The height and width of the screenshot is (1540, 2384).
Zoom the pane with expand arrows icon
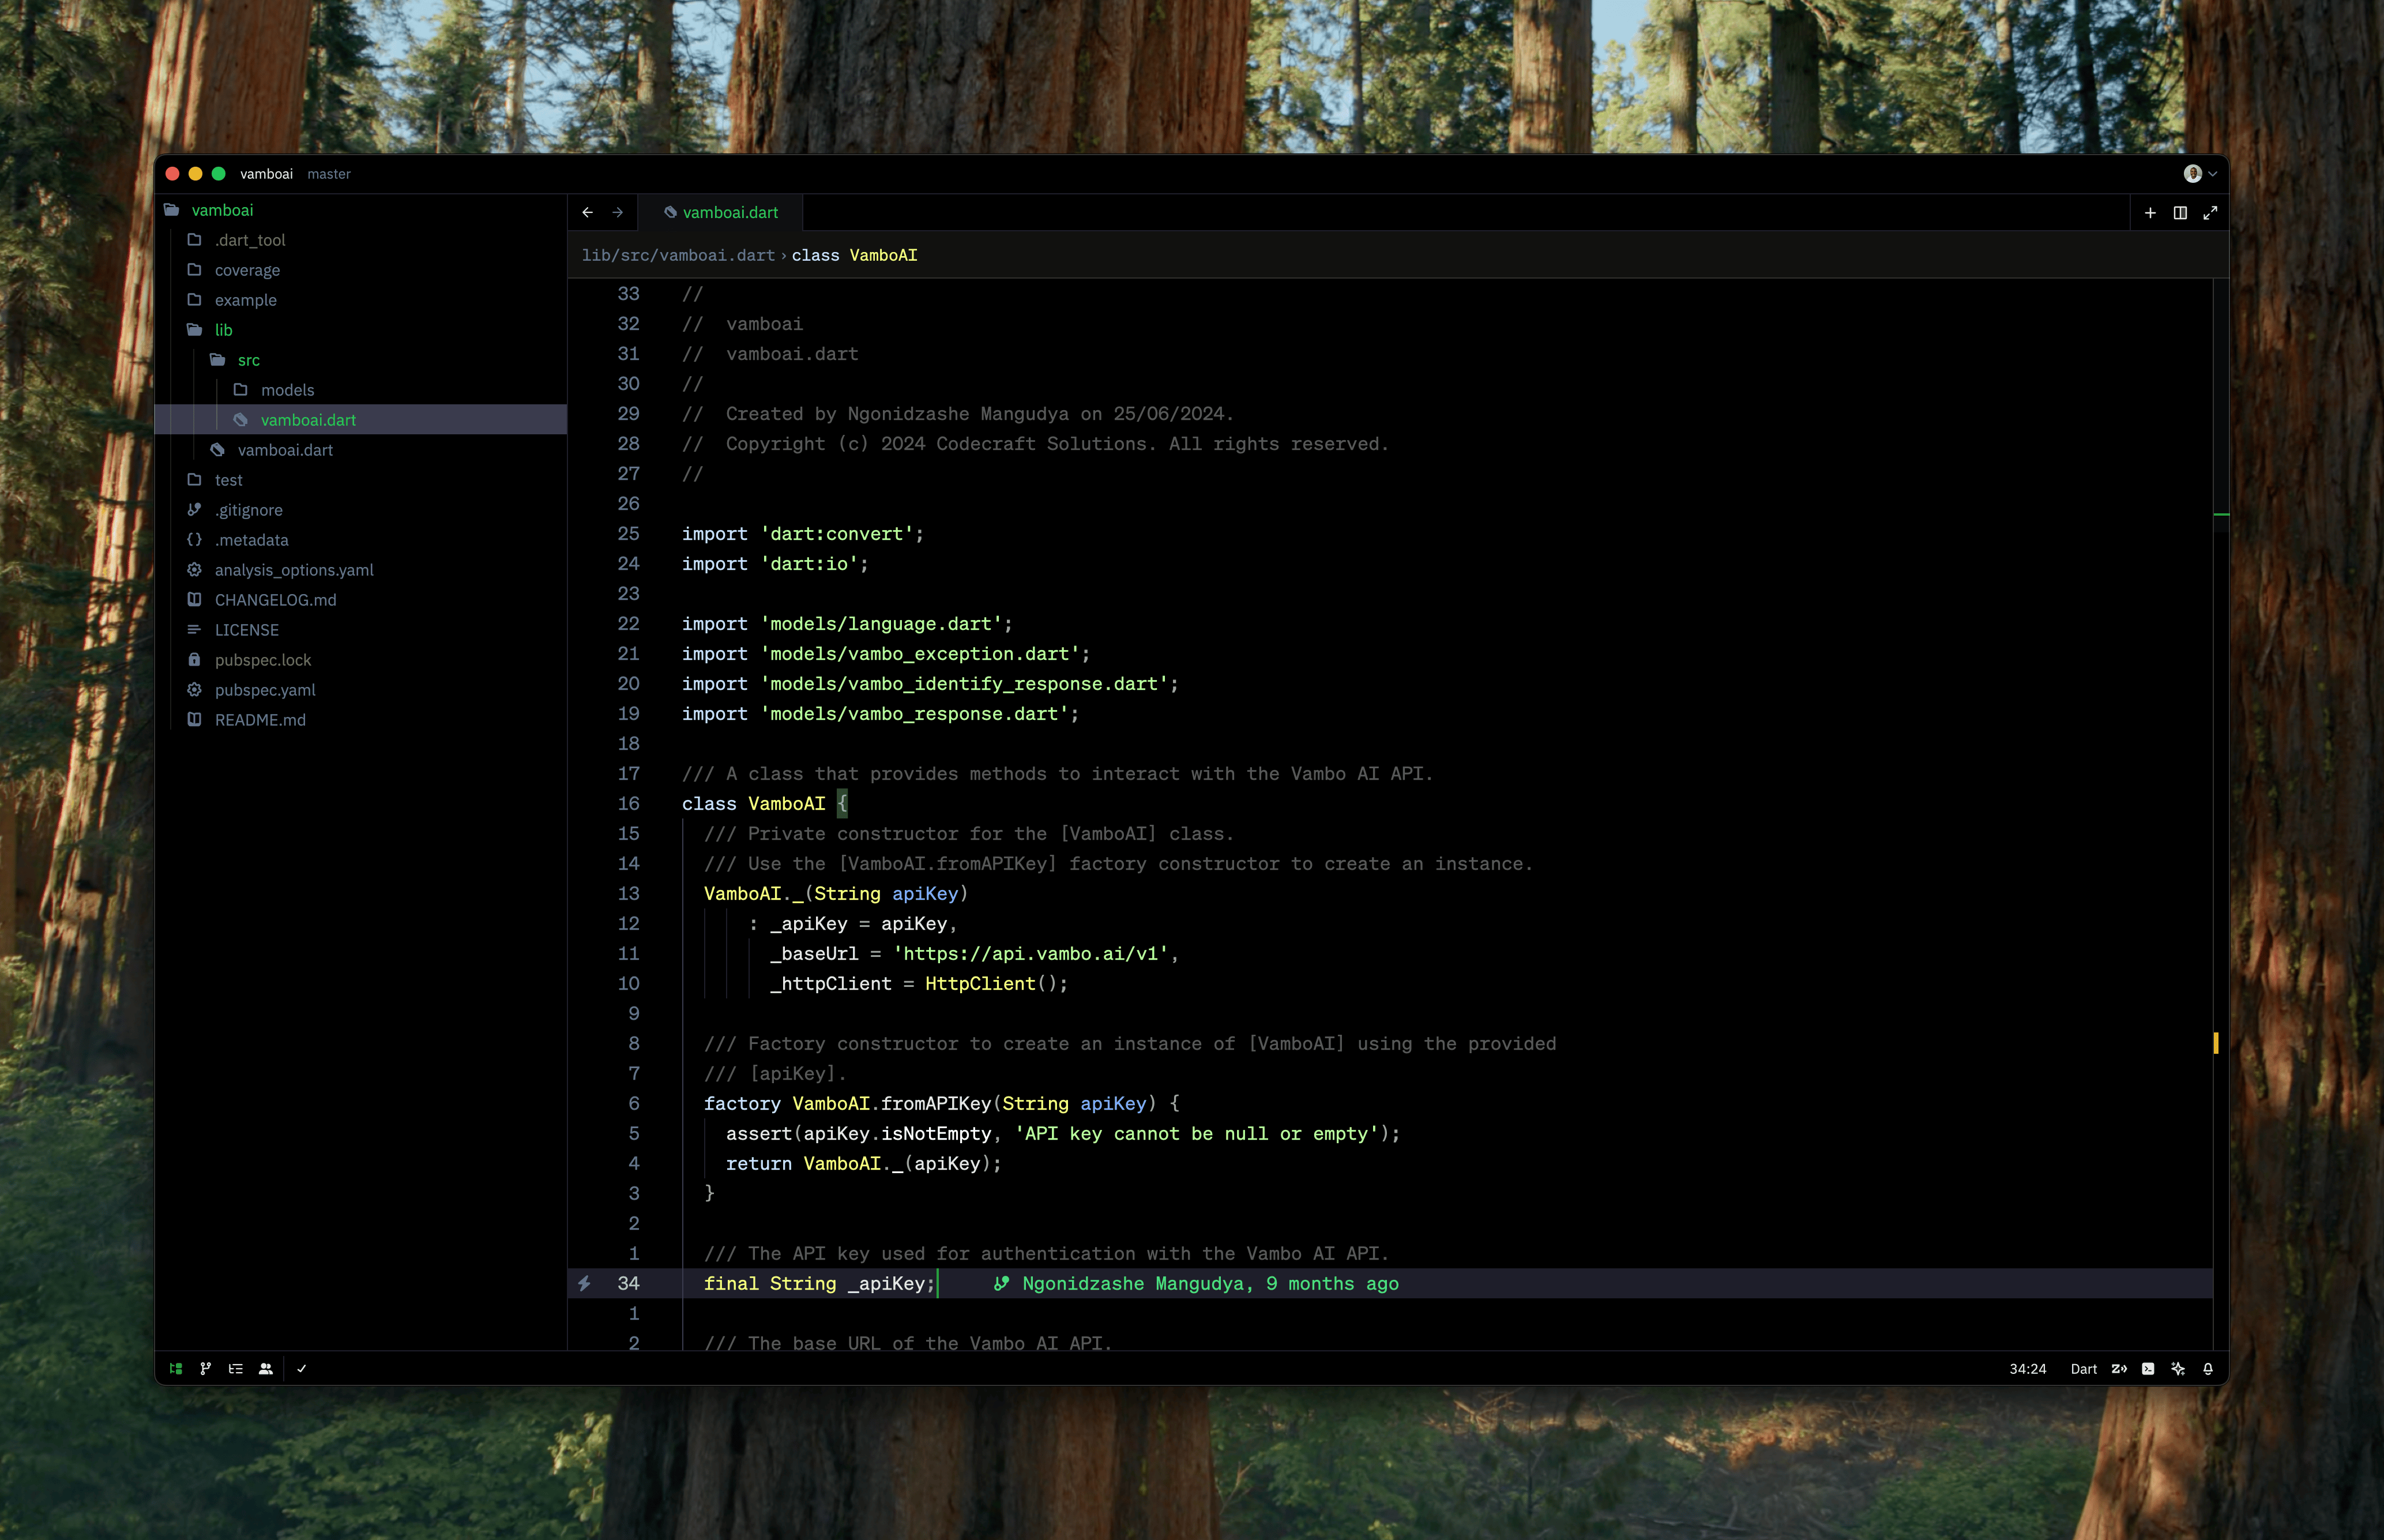(2210, 213)
